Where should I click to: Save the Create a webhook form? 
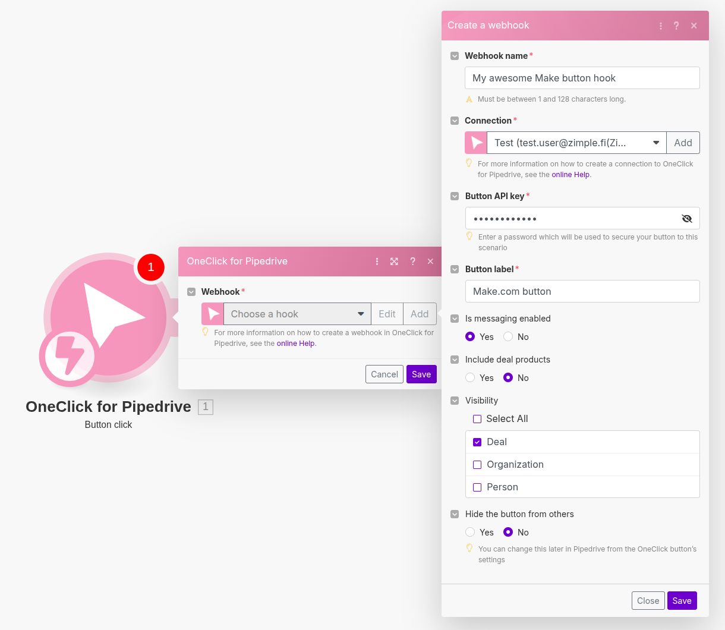682,601
